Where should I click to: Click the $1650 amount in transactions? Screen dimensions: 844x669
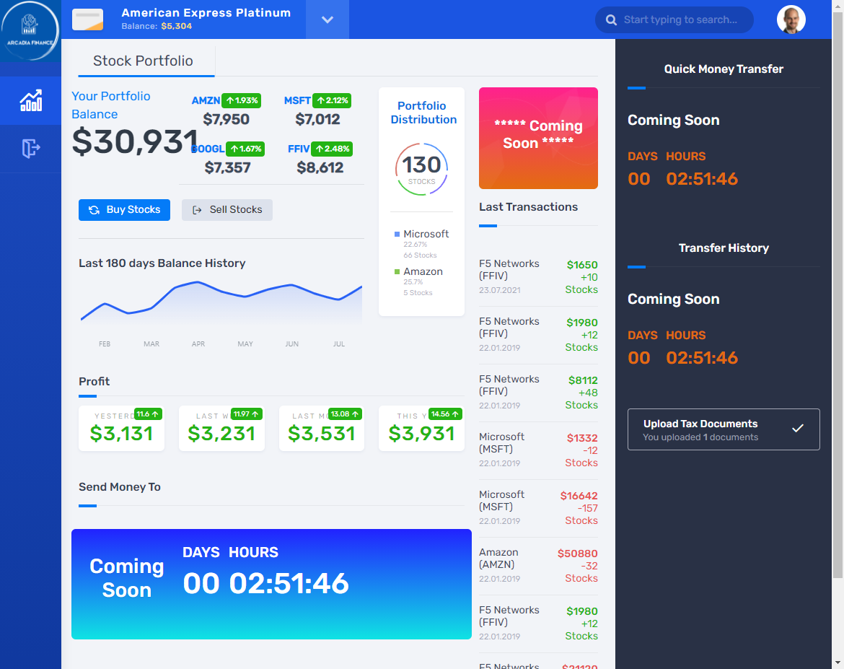[x=582, y=265]
